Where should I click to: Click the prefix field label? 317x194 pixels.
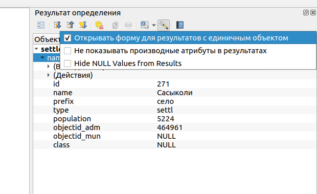(x=63, y=101)
